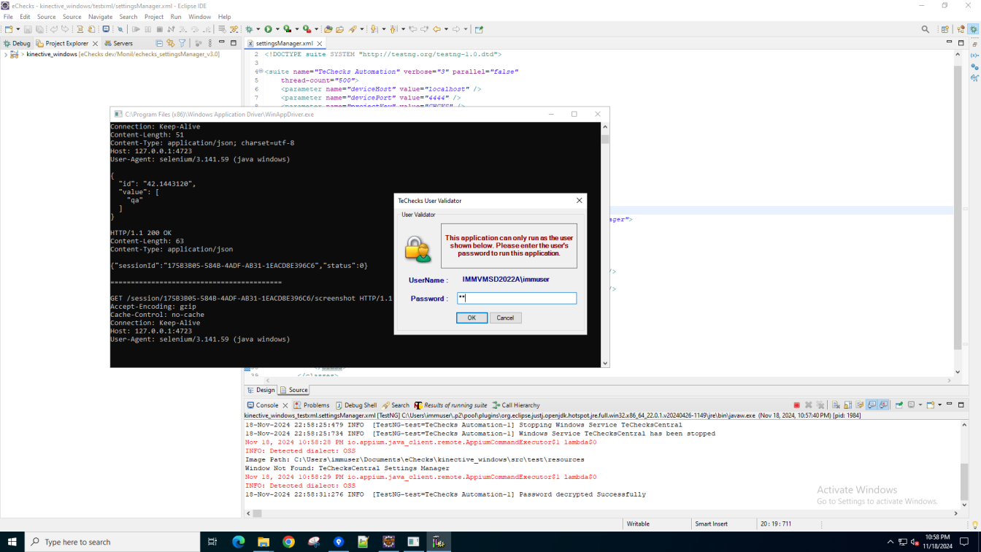Close the Project Explorer view tab
This screenshot has height=552, width=981.
point(95,44)
